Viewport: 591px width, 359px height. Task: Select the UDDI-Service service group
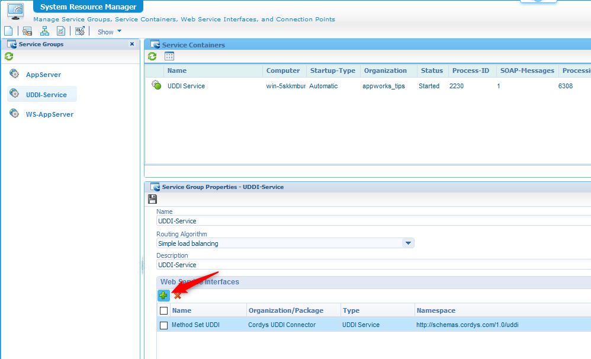click(x=46, y=95)
